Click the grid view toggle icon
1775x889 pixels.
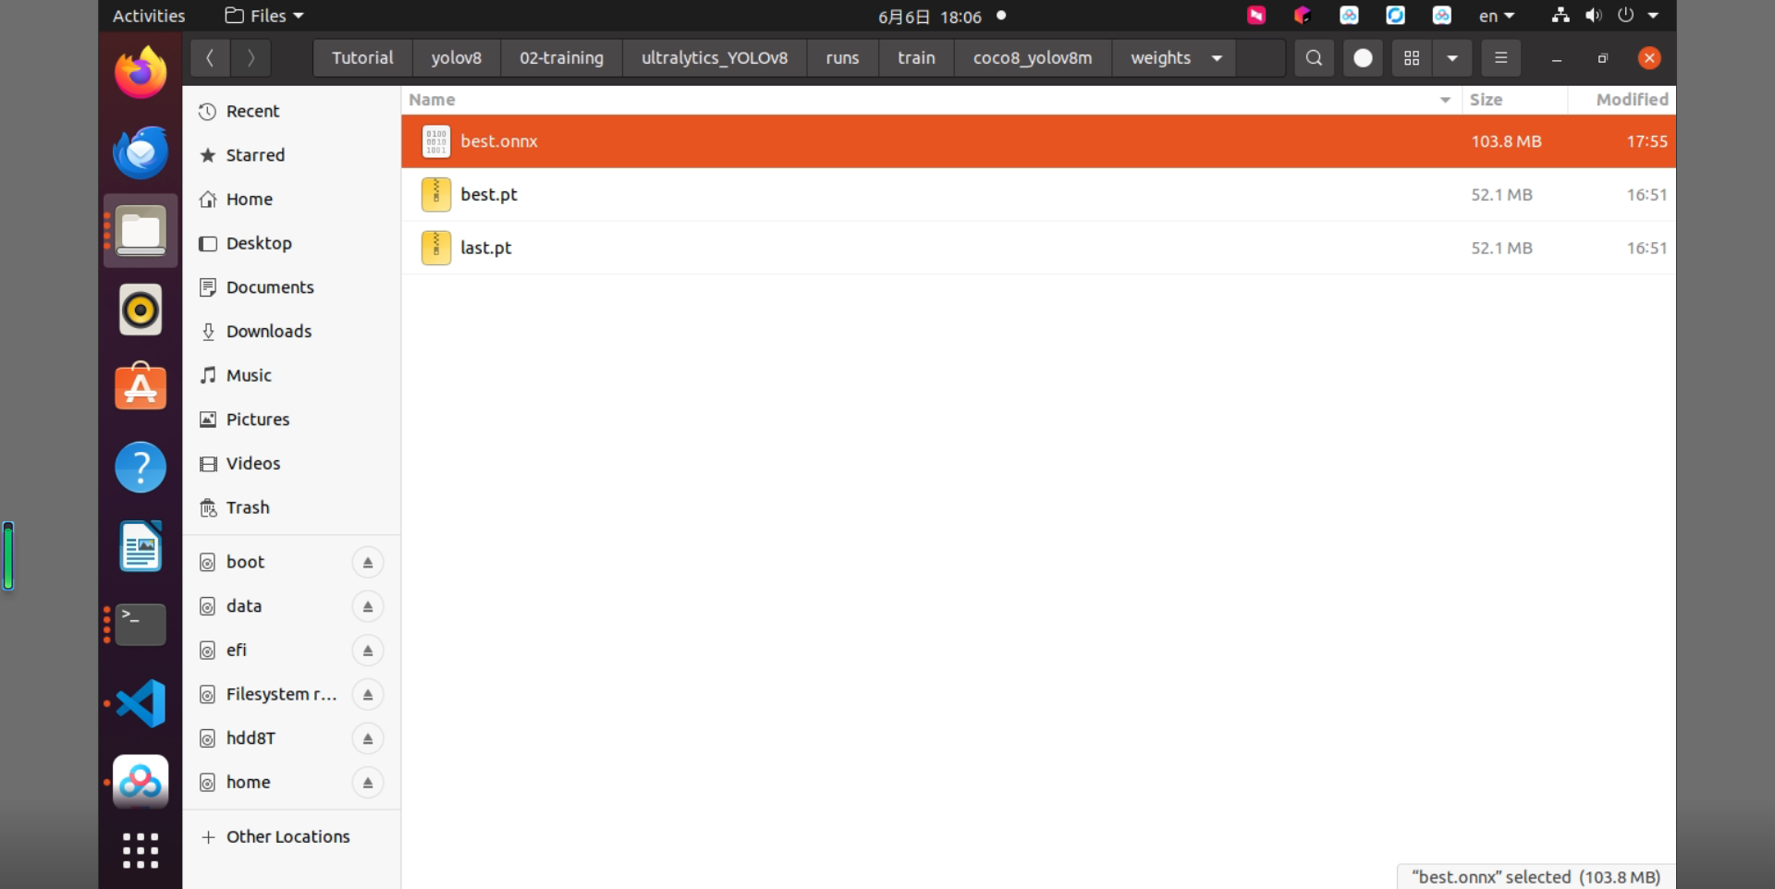coord(1412,58)
